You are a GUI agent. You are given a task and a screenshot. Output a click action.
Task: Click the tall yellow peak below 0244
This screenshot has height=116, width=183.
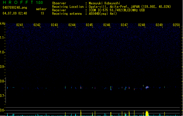(x=81, y=113)
